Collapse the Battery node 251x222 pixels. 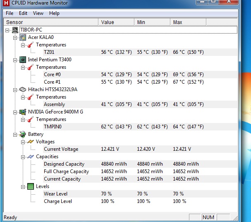tap(15, 135)
